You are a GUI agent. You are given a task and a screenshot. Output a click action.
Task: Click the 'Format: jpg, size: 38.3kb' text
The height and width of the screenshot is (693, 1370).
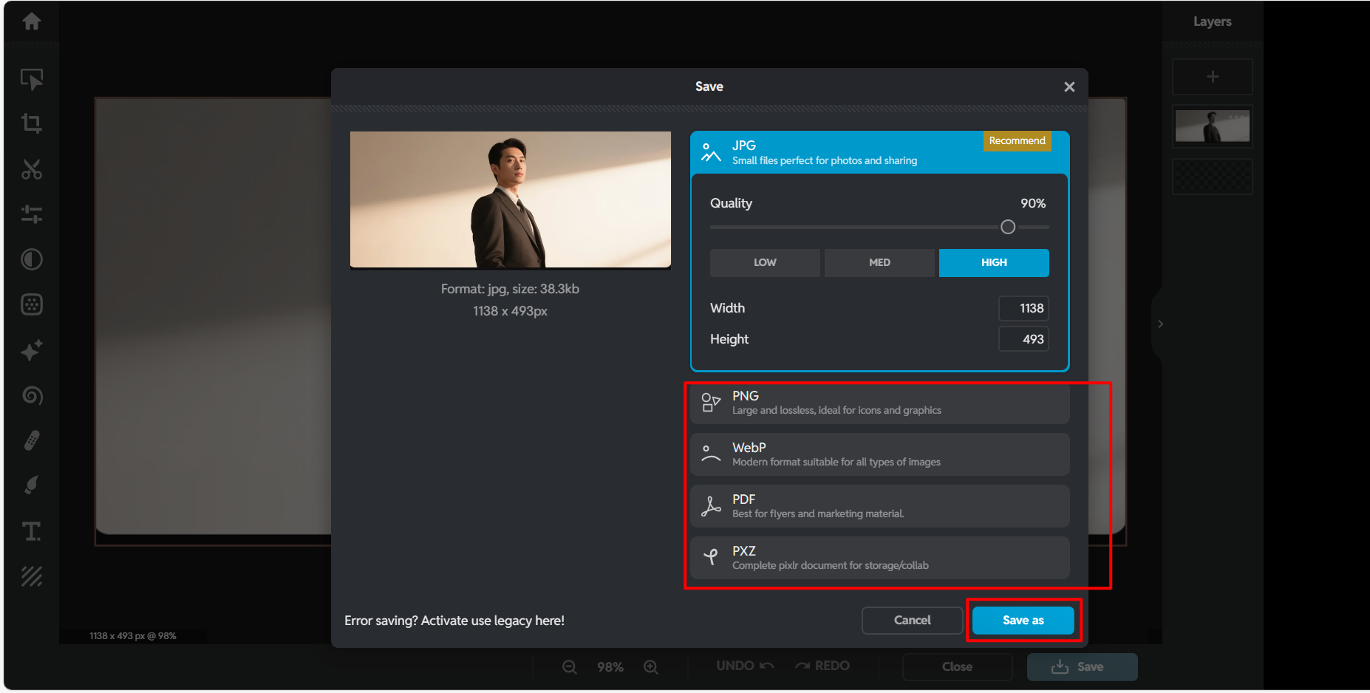pos(510,289)
